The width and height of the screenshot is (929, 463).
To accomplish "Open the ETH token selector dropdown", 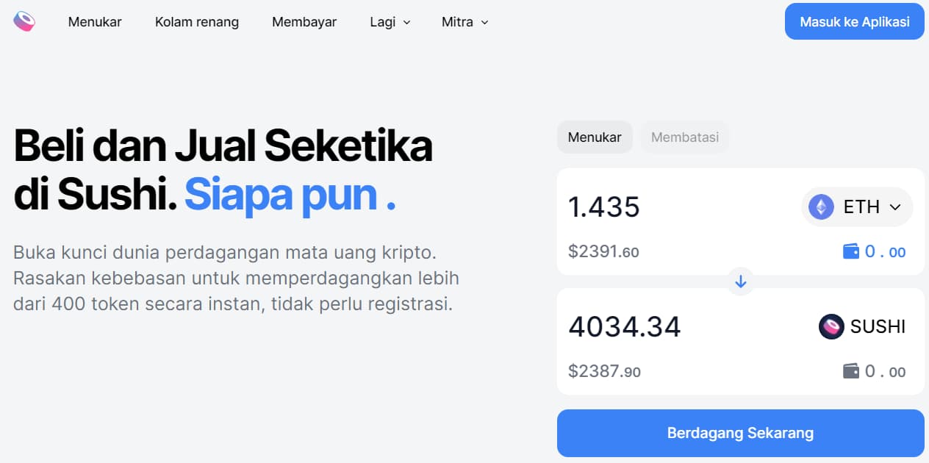I will tap(857, 207).
